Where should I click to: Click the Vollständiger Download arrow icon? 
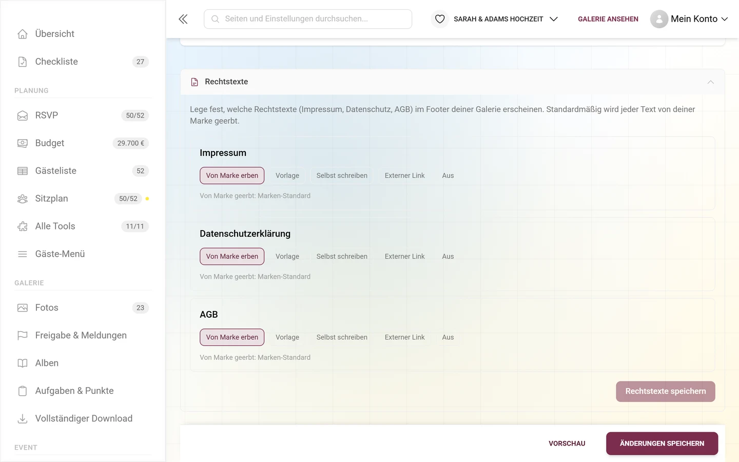(x=23, y=419)
